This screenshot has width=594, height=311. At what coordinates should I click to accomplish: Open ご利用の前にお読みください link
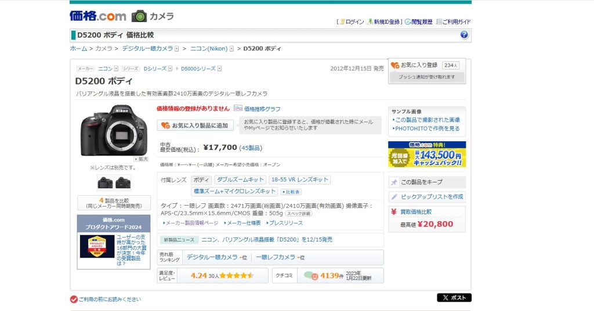point(110,299)
